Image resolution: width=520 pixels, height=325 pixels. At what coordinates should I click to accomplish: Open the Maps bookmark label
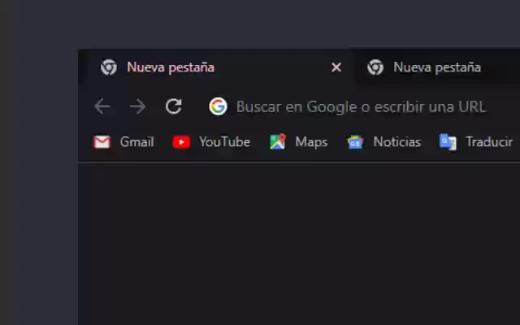tap(311, 142)
